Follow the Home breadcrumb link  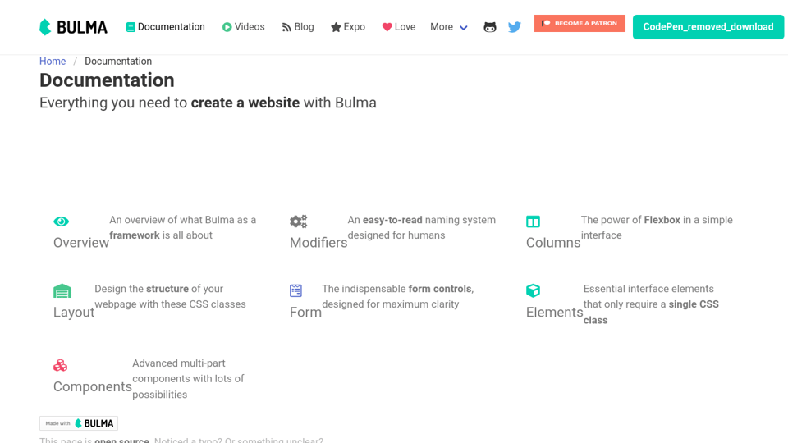53,62
